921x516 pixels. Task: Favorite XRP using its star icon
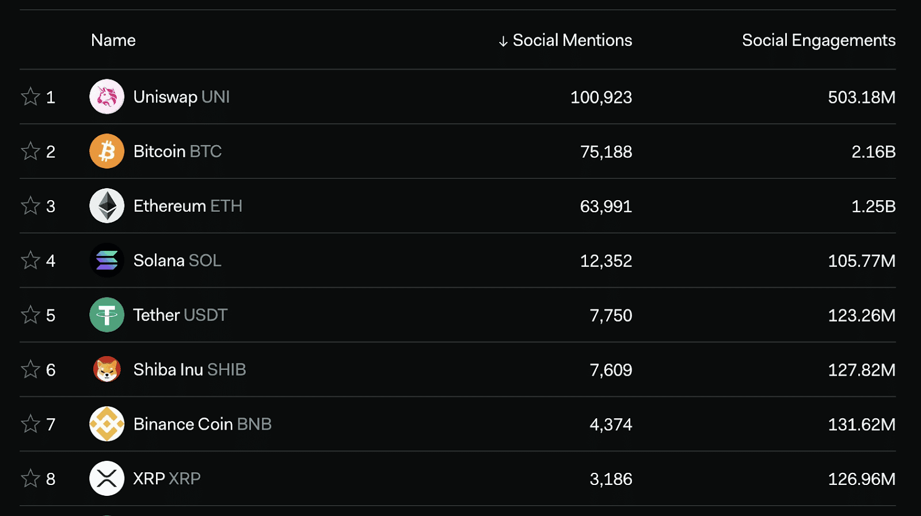coord(30,478)
